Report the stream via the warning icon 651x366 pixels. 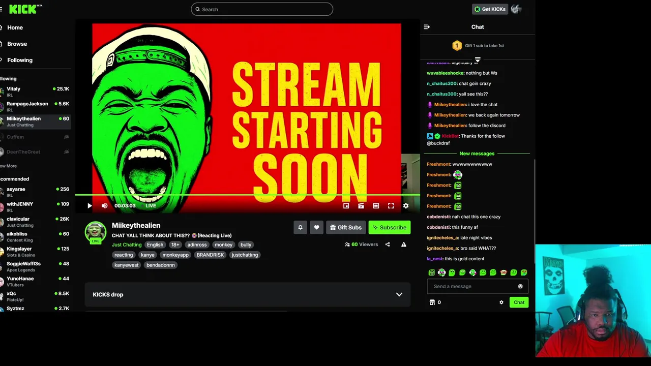[x=404, y=245]
